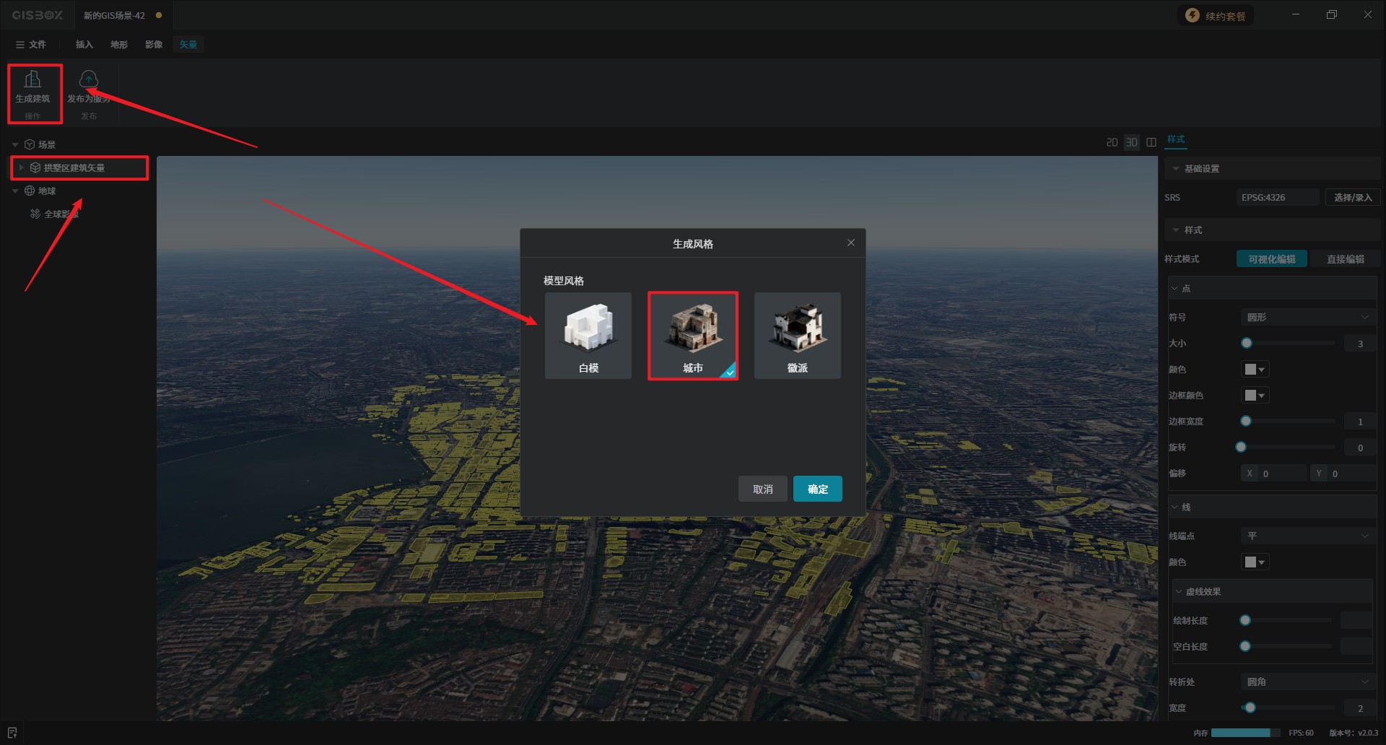Select the 徽派 model style
Viewport: 1386px width, 745px height.
click(x=797, y=336)
